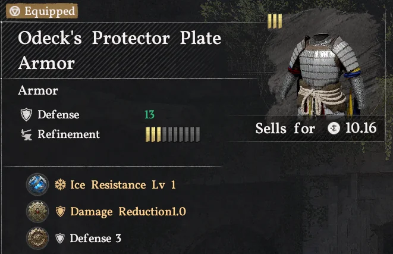
Task: Click the Refinement level progress bar
Action: coord(172,134)
